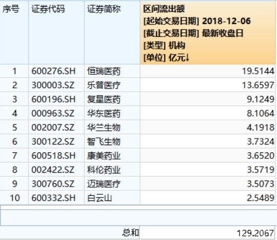The image size is (277, 240).
Task: Select cell 600276.SH
Action: (x=53, y=71)
